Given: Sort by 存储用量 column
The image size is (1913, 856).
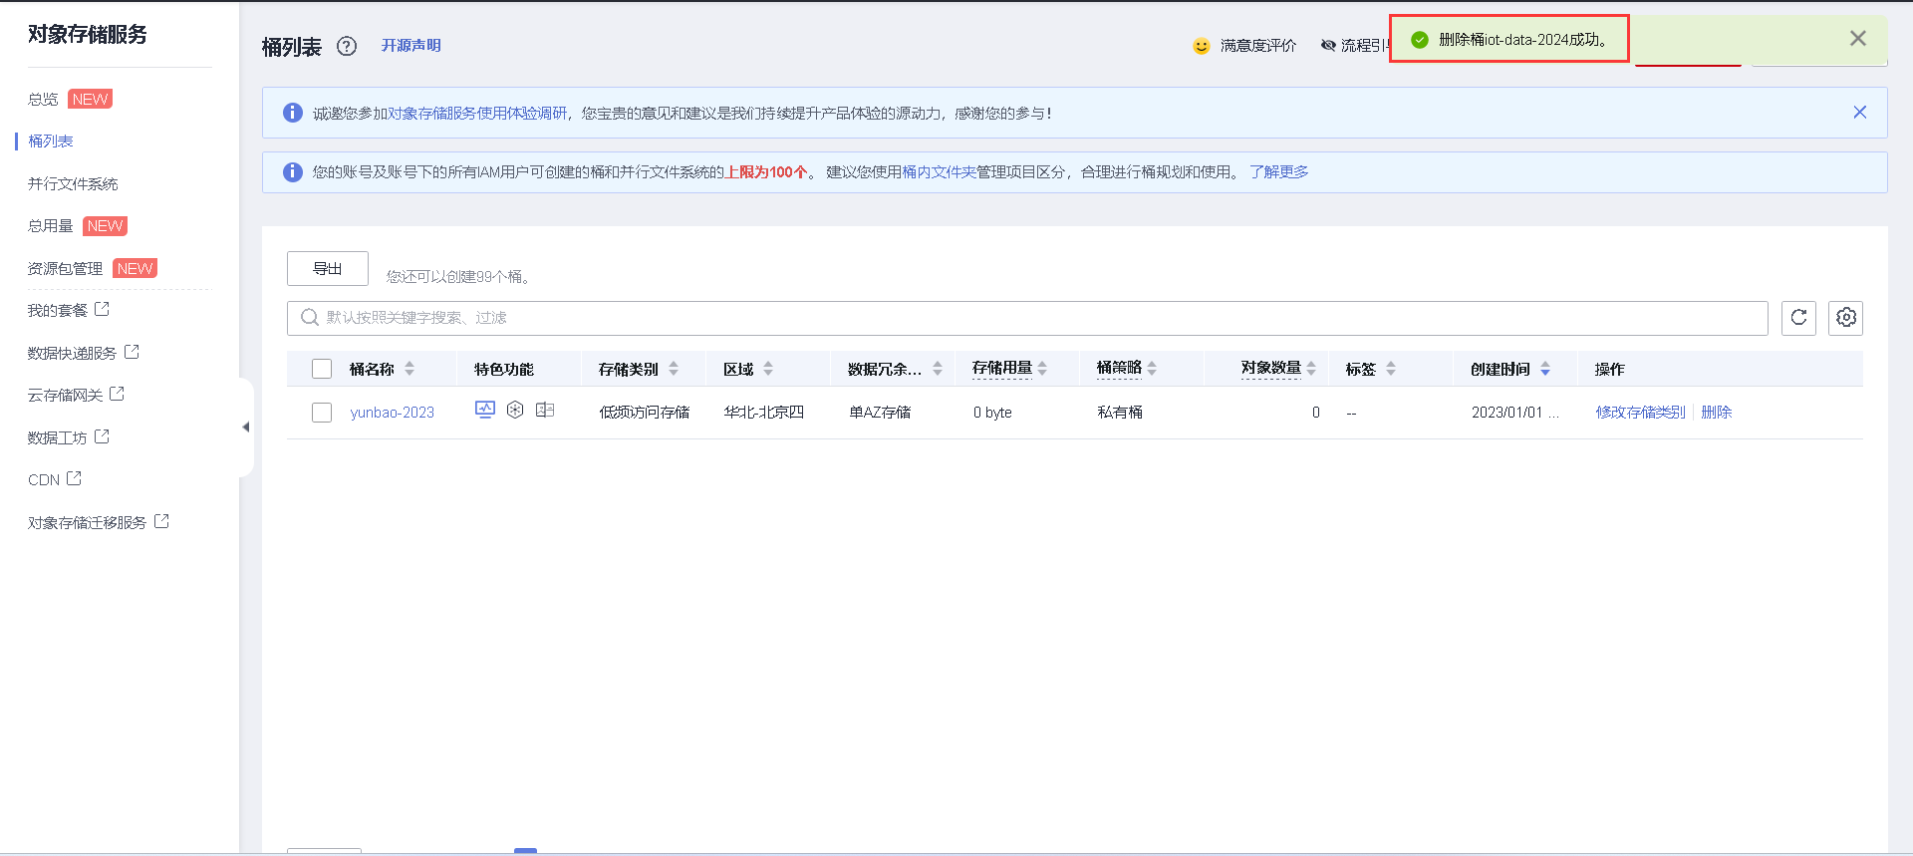Looking at the screenshot, I should [1042, 369].
